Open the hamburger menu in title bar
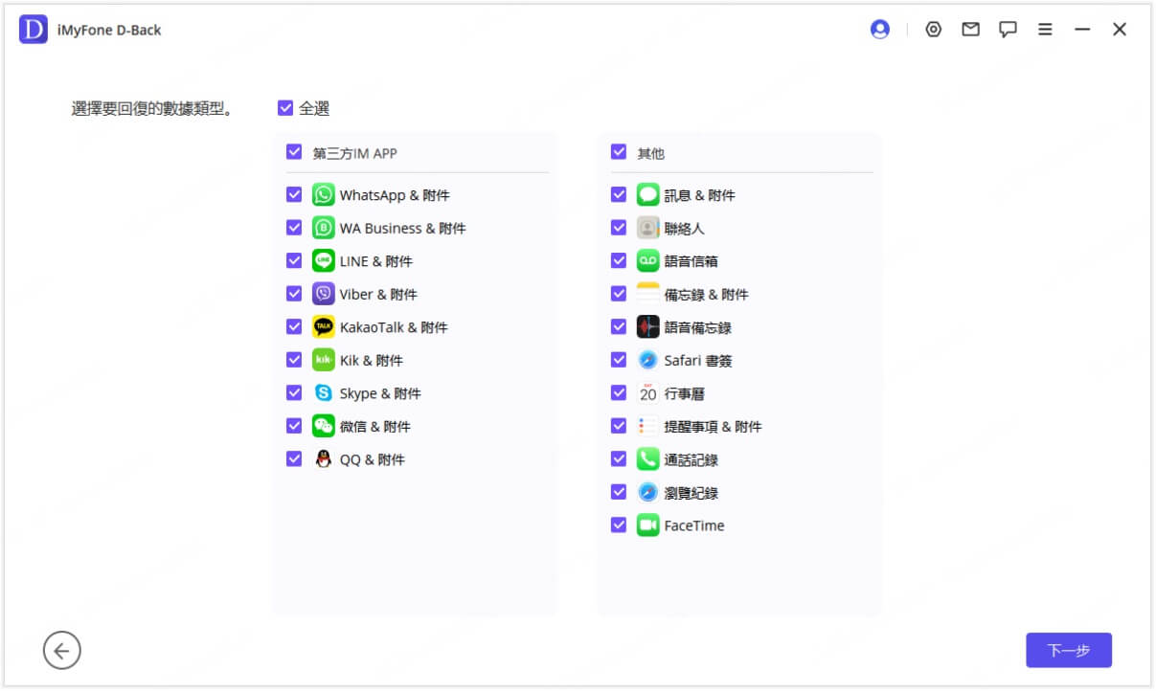The height and width of the screenshot is (691, 1156). tap(1045, 30)
